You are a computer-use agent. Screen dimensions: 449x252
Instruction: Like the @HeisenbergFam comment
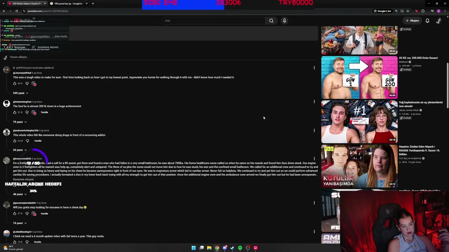(x=14, y=112)
